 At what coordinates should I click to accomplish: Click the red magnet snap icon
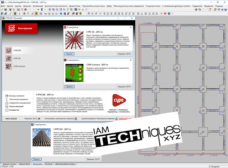click(26, 10)
